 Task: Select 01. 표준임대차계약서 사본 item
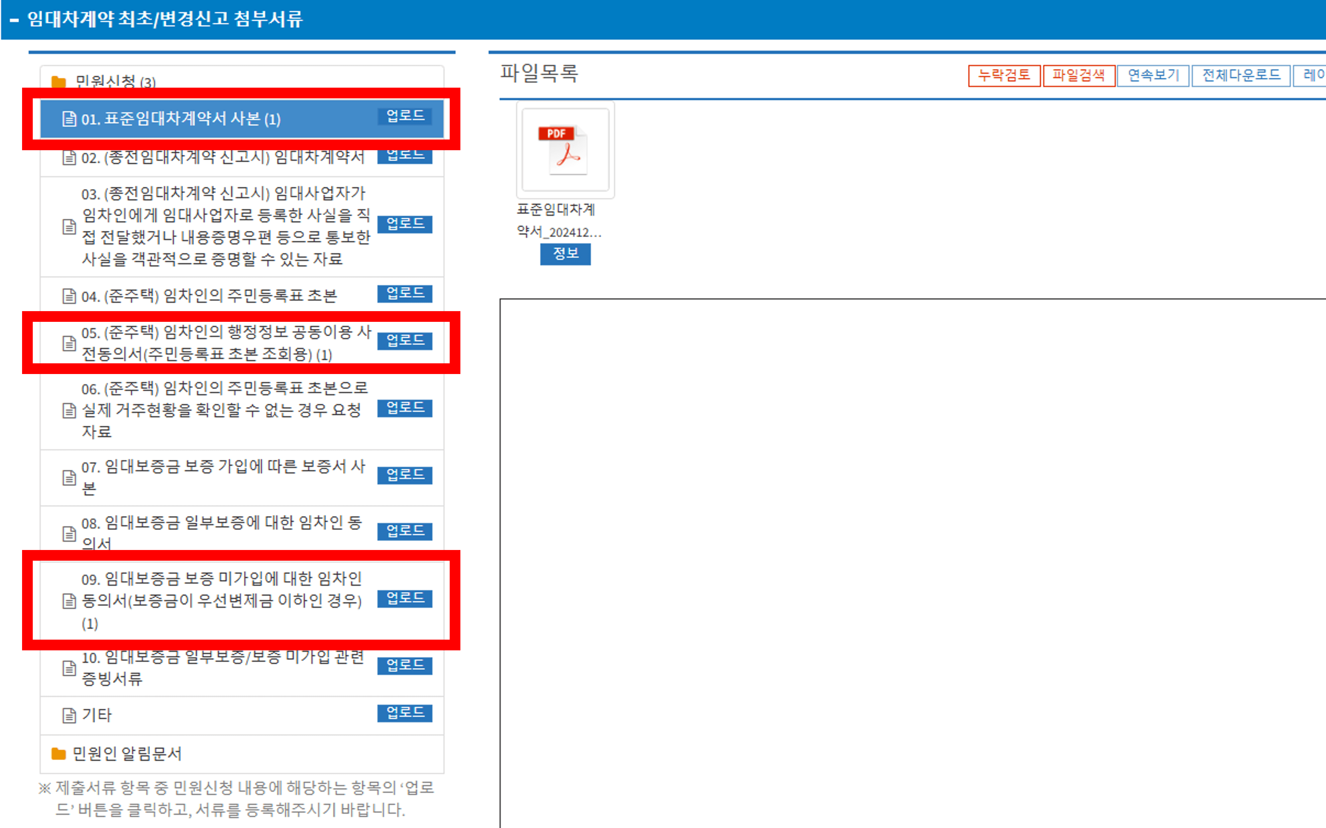tap(181, 119)
